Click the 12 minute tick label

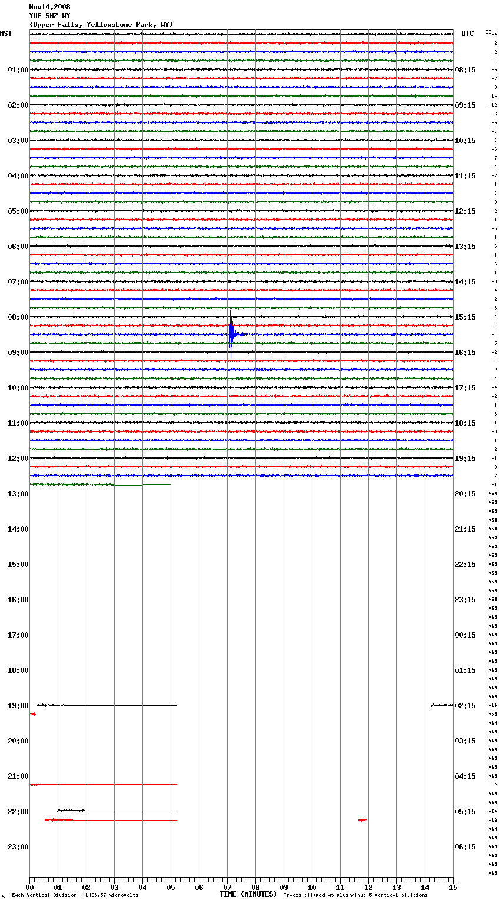[x=368, y=887]
